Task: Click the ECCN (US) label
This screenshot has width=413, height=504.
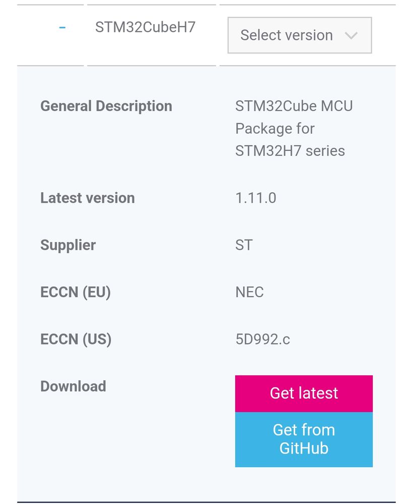Action: (76, 339)
